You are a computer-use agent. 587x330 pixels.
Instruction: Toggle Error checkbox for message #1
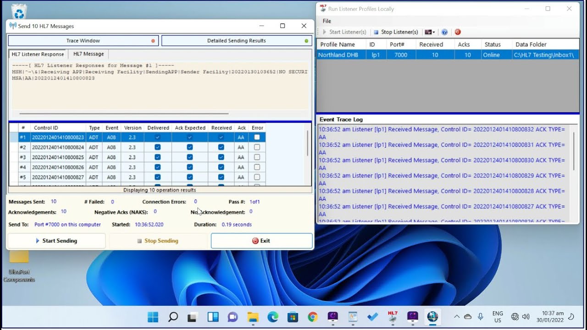pyautogui.click(x=257, y=137)
